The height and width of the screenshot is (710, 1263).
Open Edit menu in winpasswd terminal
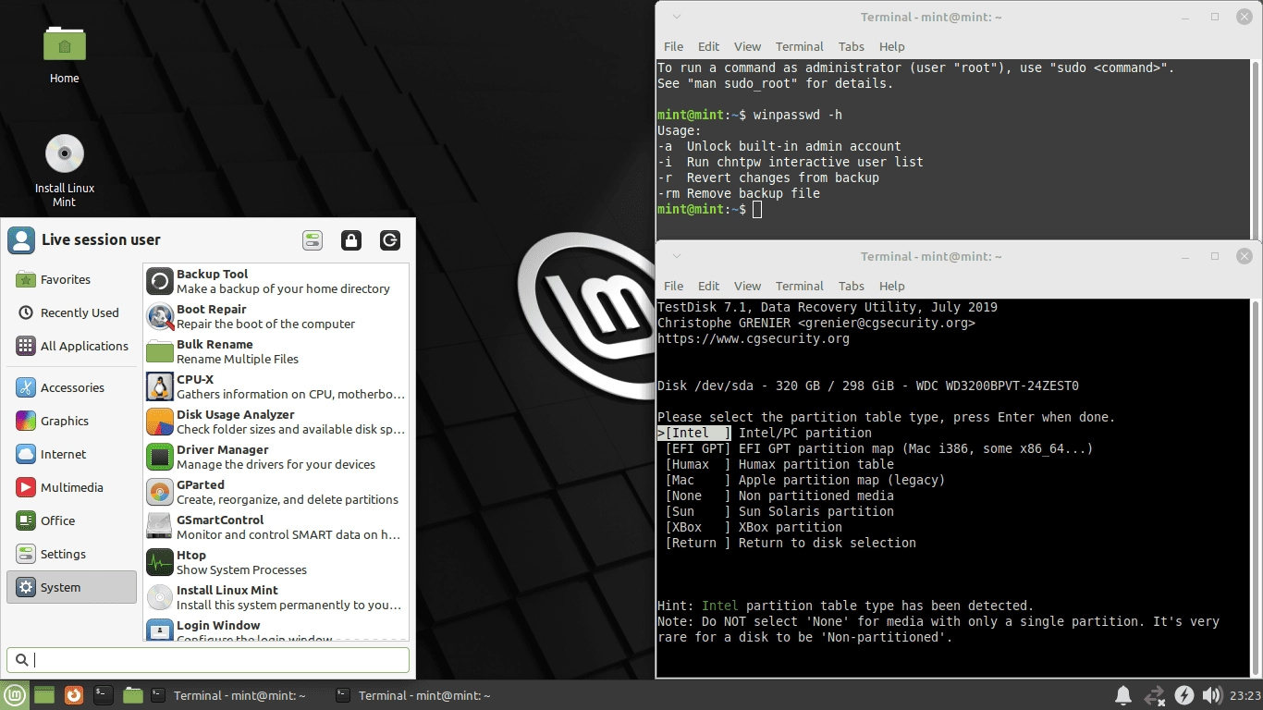pos(709,46)
